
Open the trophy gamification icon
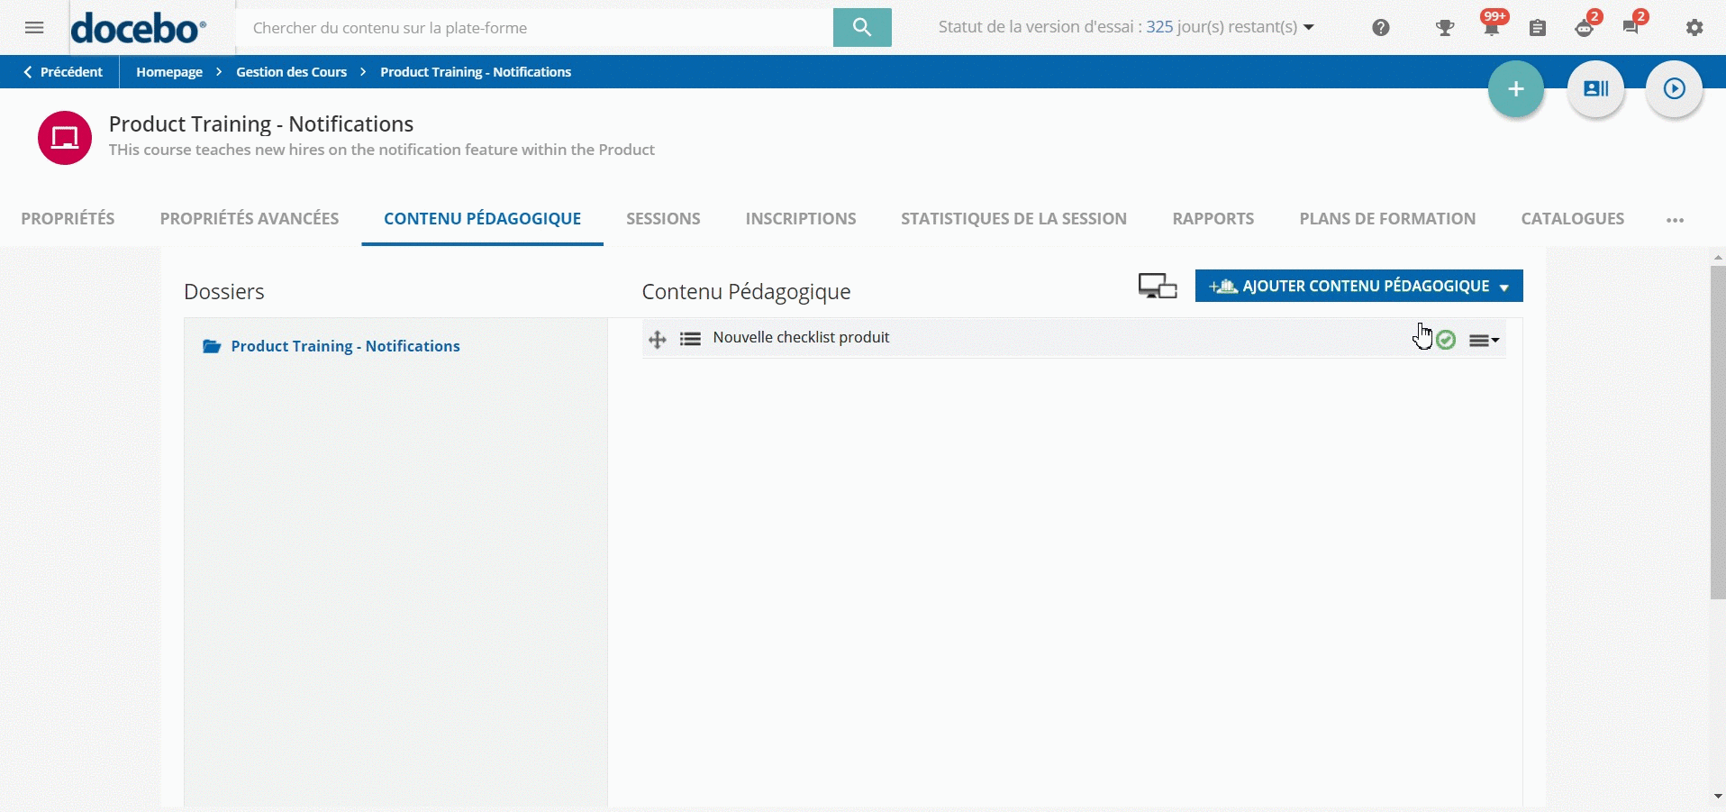point(1445,28)
